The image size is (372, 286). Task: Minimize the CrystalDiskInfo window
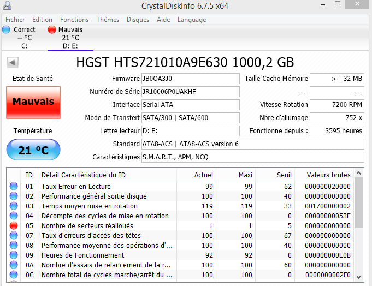click(x=323, y=5)
